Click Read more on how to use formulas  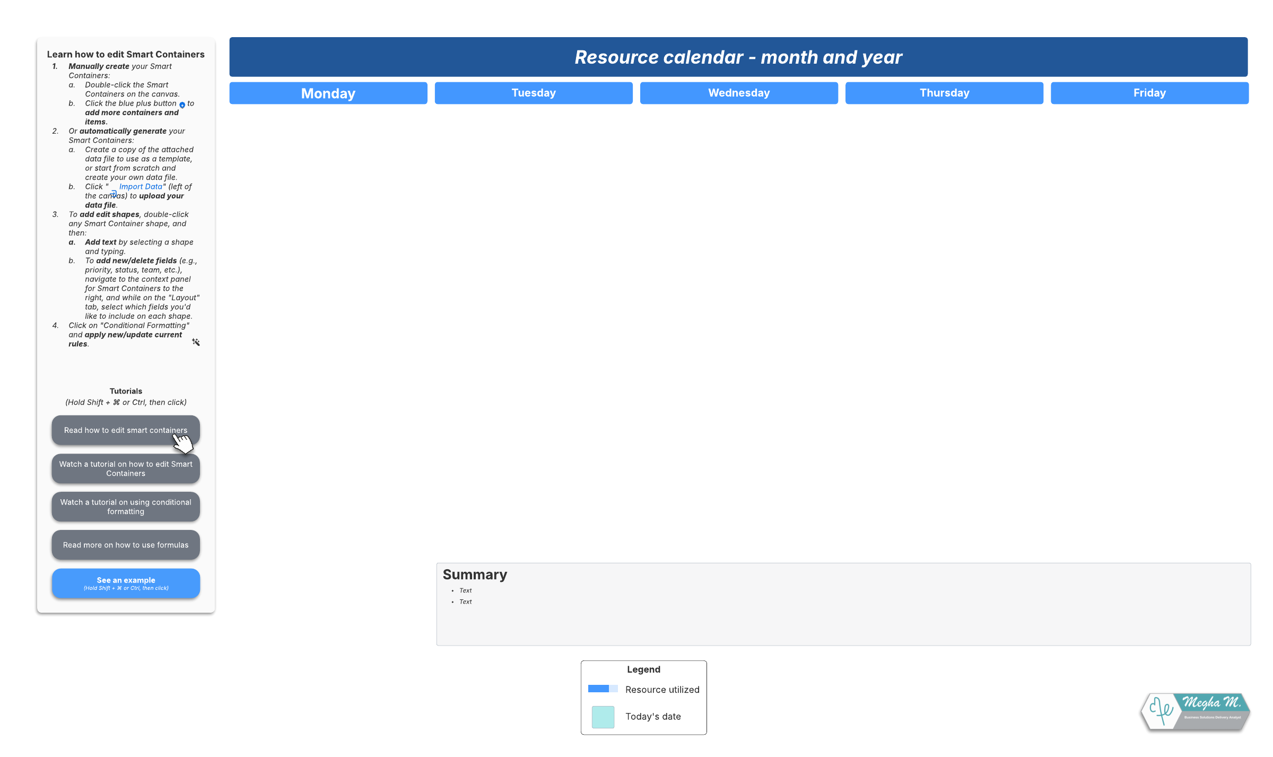(x=126, y=545)
